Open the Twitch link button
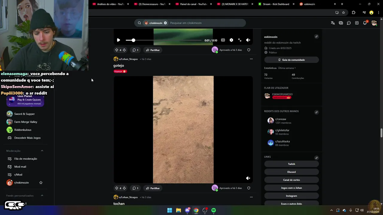The width and height of the screenshot is (383, 215). tap(291, 164)
